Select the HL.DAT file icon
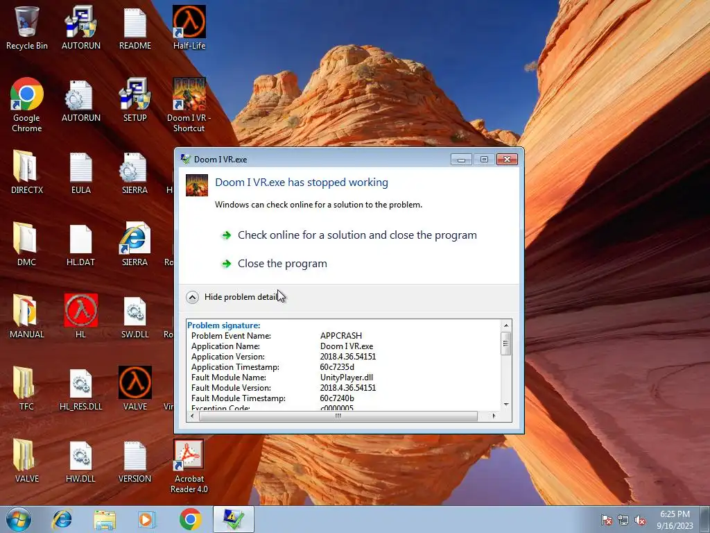The height and width of the screenshot is (533, 710). tap(80, 244)
